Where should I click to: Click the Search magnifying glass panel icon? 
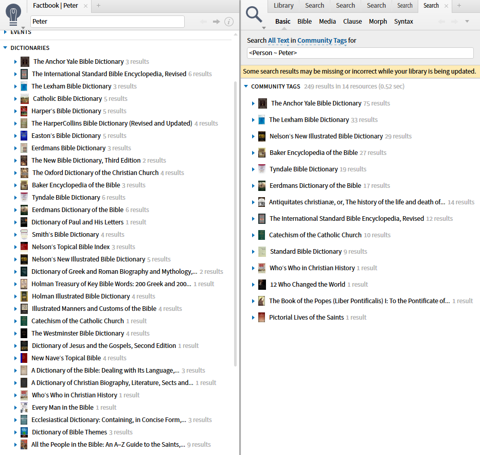pyautogui.click(x=254, y=14)
